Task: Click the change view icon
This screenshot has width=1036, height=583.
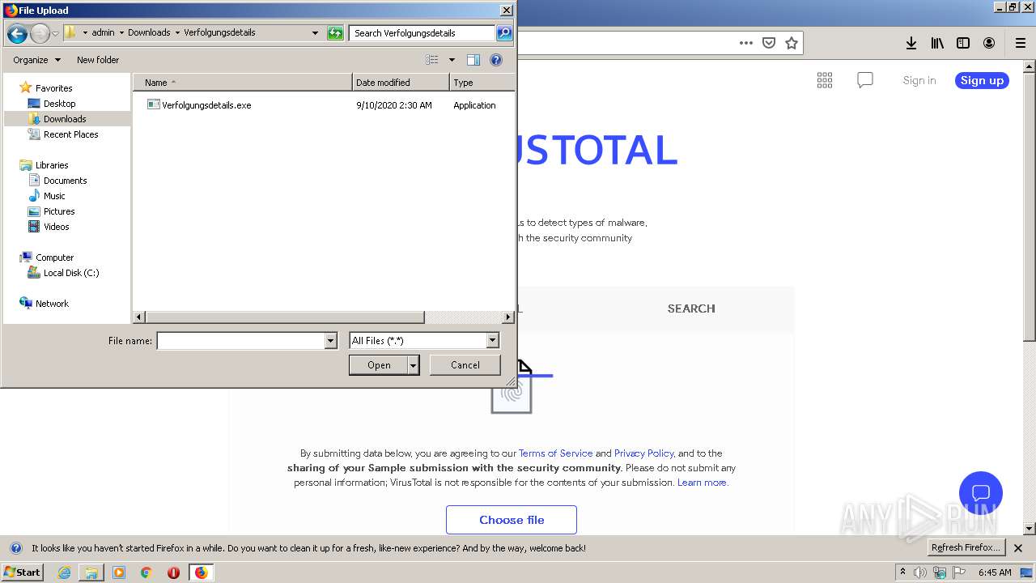Action: coord(432,60)
